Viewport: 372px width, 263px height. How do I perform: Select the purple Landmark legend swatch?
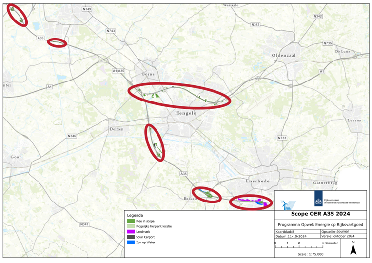pos(131,232)
